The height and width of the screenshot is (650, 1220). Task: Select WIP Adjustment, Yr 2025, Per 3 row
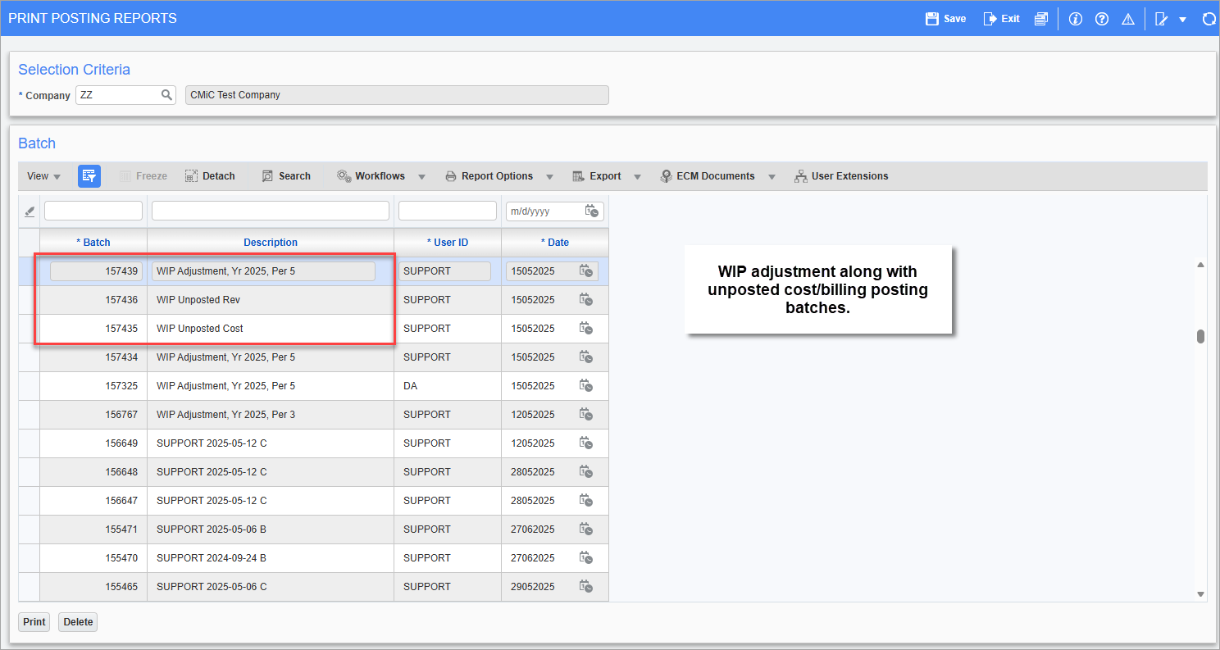(x=313, y=415)
